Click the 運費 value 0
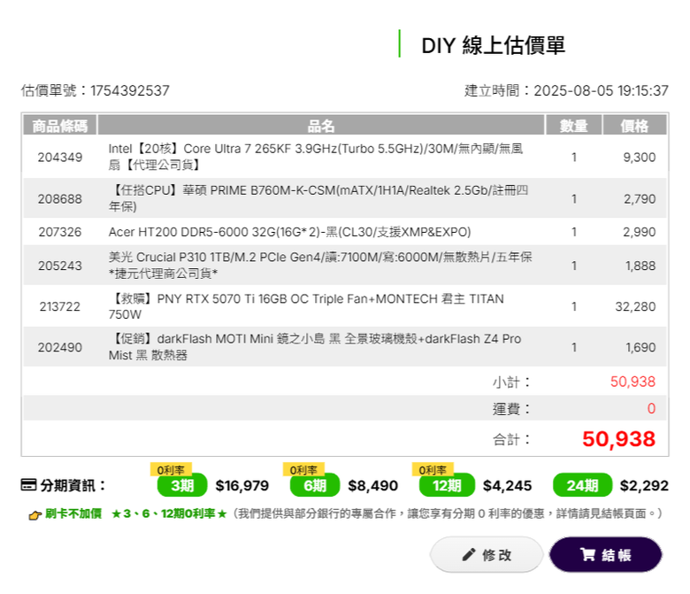The width and height of the screenshot is (690, 594). click(x=651, y=409)
